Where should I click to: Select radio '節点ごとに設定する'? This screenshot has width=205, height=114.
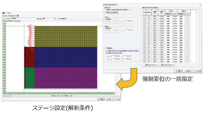[106, 13]
